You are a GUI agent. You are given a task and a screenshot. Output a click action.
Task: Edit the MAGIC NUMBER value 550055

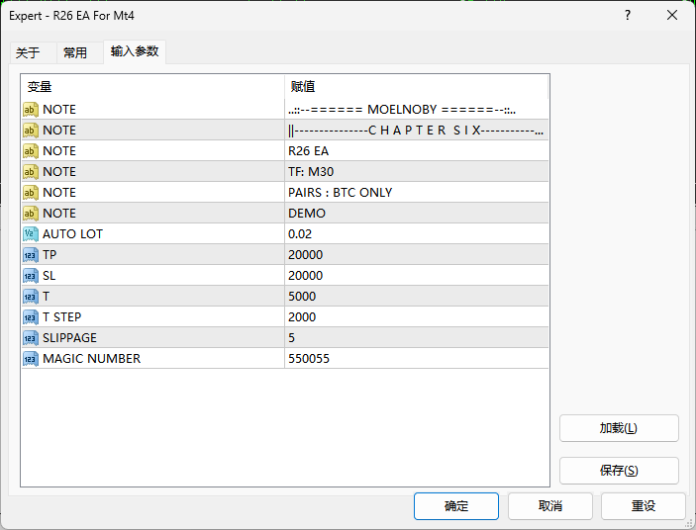[x=416, y=359]
